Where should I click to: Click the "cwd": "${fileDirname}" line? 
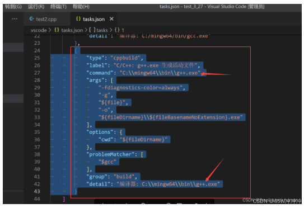[x=133, y=139]
